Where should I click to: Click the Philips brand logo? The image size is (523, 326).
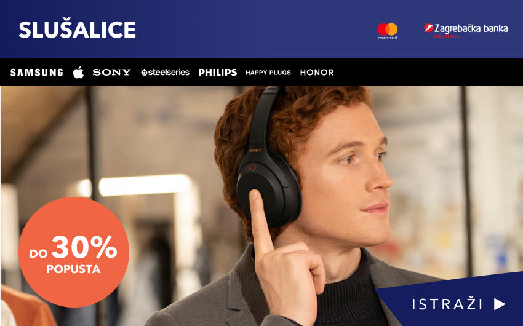(217, 73)
